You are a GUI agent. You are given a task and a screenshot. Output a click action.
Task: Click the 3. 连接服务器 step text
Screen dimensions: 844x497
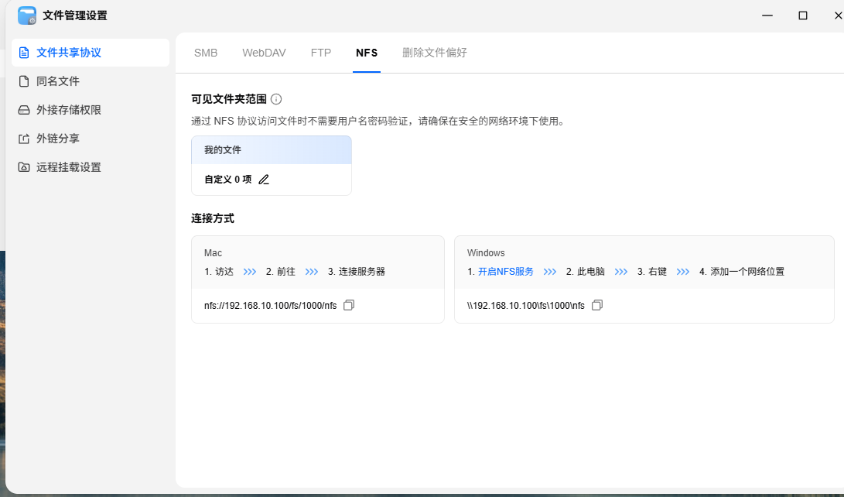tap(357, 272)
